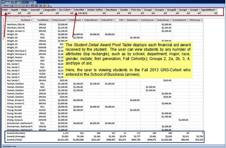Open the Group4 filter dropdown

[199, 10]
